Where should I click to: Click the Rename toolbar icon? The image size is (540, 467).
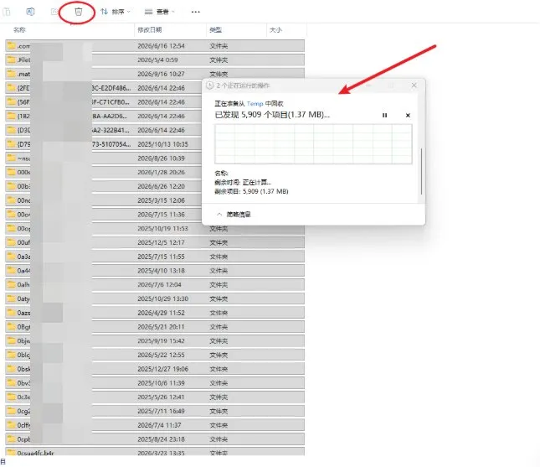pyautogui.click(x=30, y=12)
